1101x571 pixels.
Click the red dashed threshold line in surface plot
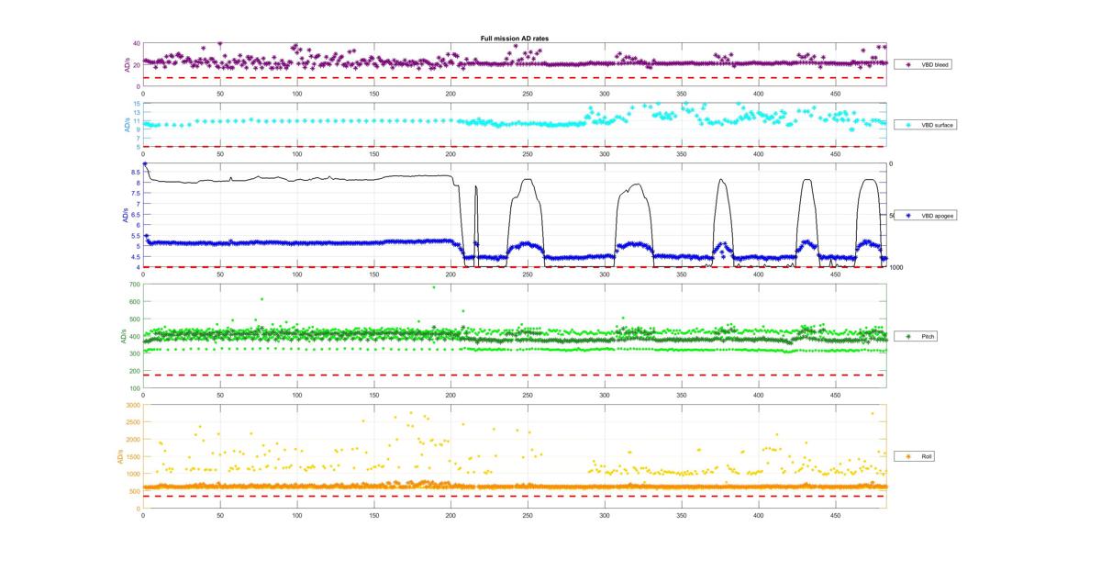[515, 146]
